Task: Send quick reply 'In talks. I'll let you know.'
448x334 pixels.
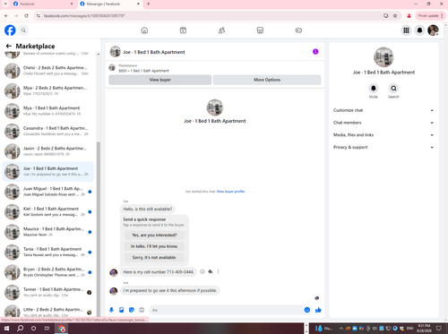Action: point(154,246)
